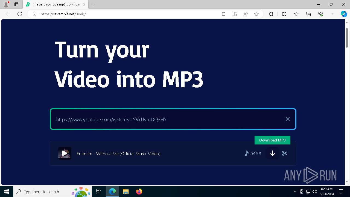Screen dimensions: 350x197
Task: Click the taskbar search box
Action: 52,192
